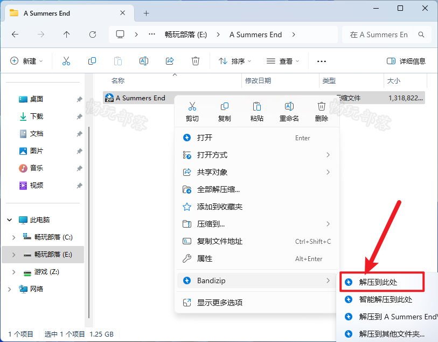The width and height of the screenshot is (438, 342).
Task: Select 重命名 in the context menu
Action: 289,112
